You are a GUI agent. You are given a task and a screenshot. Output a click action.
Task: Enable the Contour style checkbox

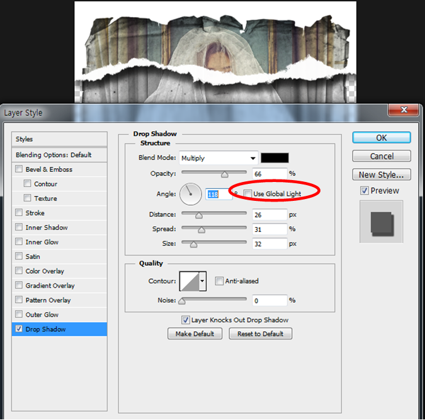27,183
